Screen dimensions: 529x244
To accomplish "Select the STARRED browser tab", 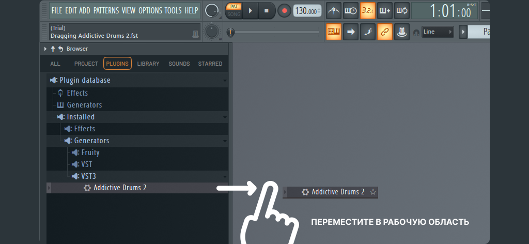I will click(210, 64).
